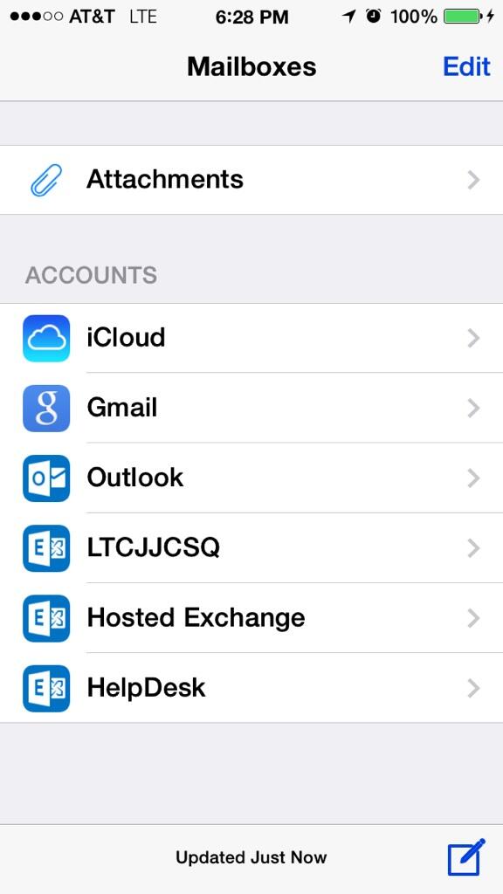503x894 pixels.
Task: Tap the cellular signal strength dots
Action: point(37,17)
